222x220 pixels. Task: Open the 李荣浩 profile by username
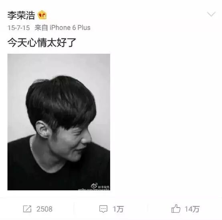(x=21, y=15)
